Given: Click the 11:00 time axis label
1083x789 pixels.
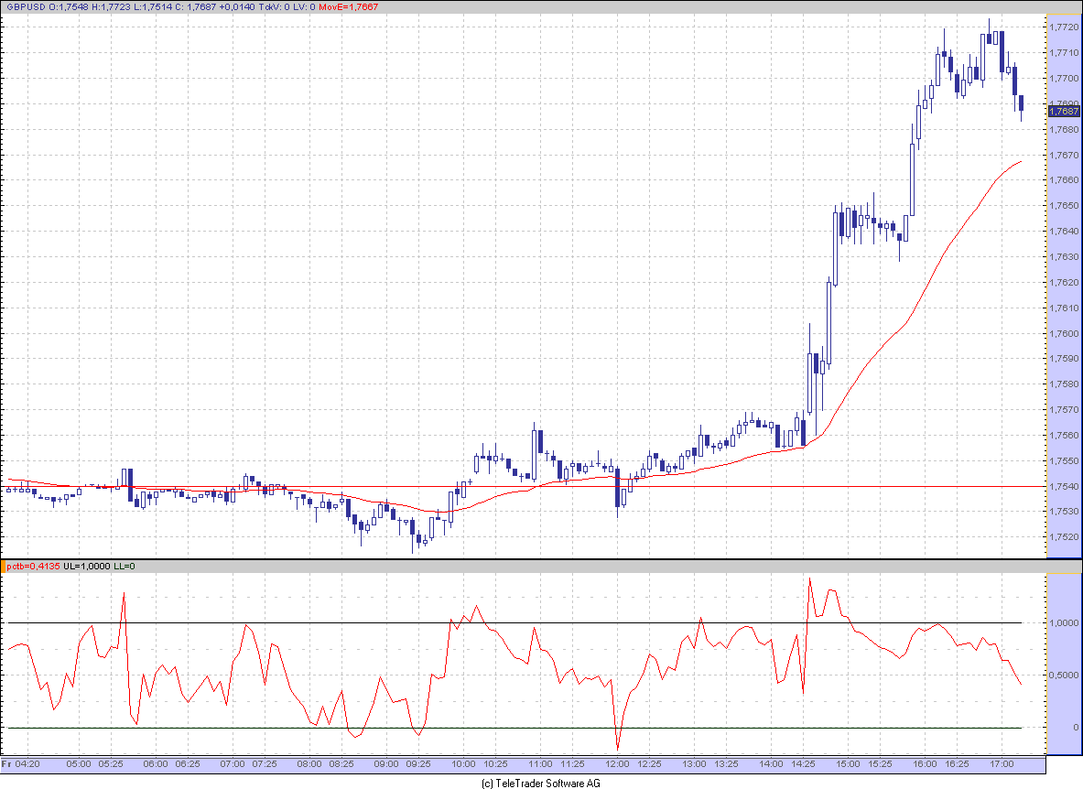Looking at the screenshot, I should (540, 763).
